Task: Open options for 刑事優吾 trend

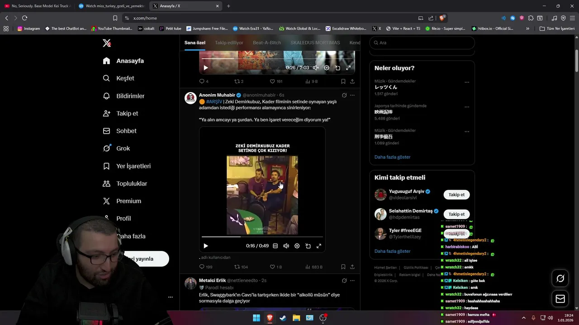Action: pos(467,132)
